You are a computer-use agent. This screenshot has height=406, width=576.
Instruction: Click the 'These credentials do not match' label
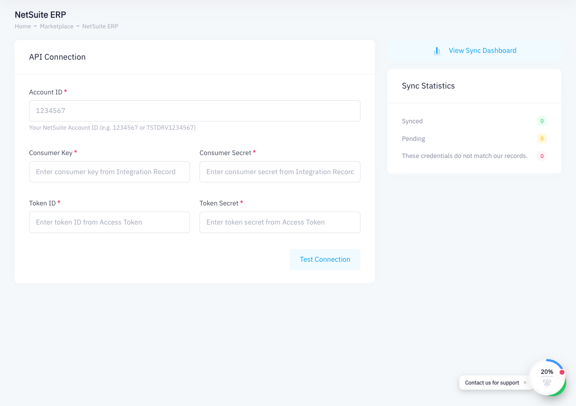[465, 156]
